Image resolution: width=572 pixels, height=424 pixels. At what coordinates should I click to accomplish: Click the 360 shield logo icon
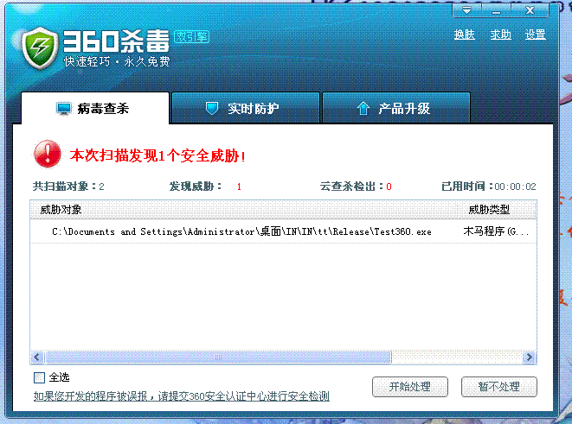click(x=40, y=47)
